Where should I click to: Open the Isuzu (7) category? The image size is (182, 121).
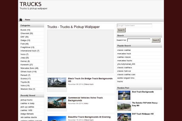click(24, 54)
